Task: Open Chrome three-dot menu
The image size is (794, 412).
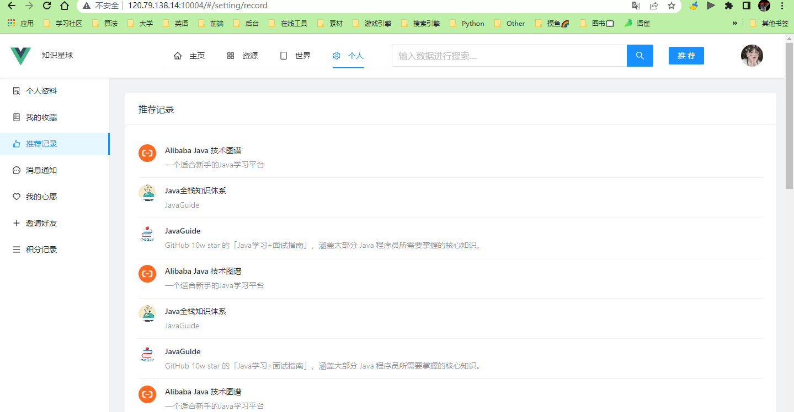Action: pos(782,6)
